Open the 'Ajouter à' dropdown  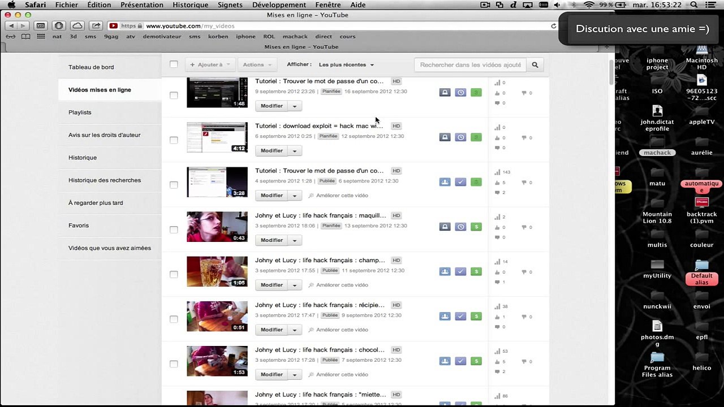click(x=210, y=64)
